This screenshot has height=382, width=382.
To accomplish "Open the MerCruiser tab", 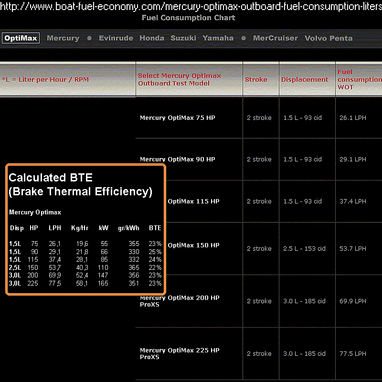I will pos(276,38).
